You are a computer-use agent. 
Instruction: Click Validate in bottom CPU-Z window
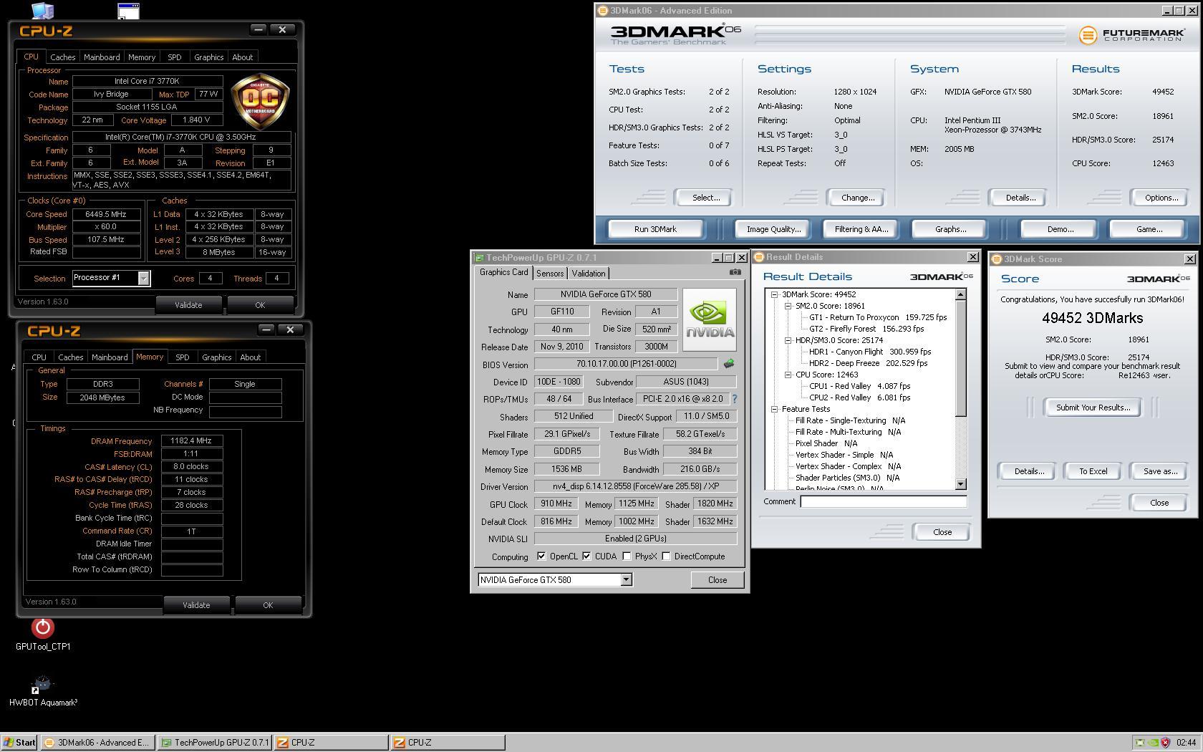[x=196, y=605]
